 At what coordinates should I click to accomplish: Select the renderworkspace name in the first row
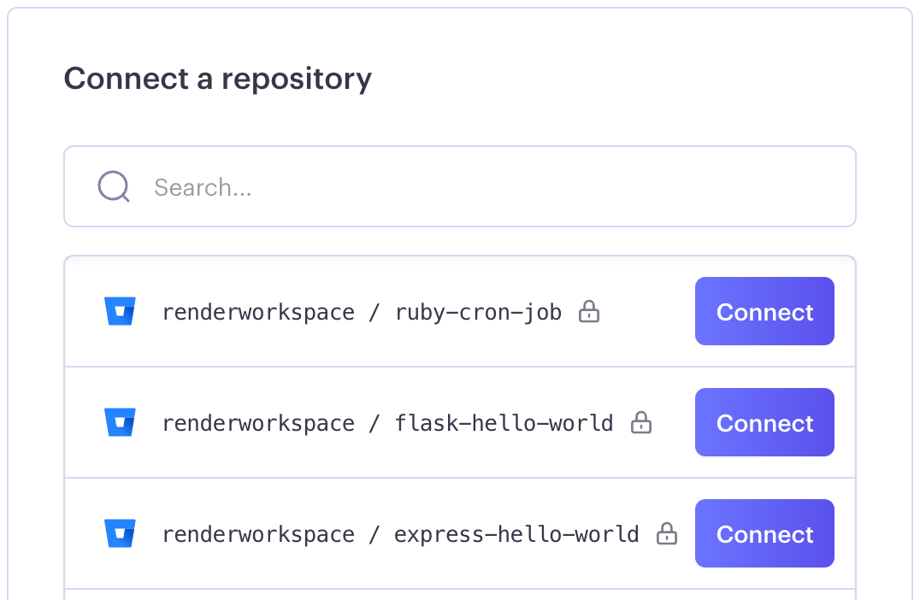click(258, 312)
